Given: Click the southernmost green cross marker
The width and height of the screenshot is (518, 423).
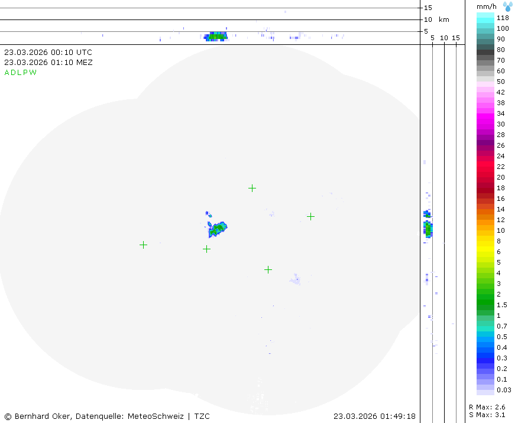Looking at the screenshot, I should point(268,269).
